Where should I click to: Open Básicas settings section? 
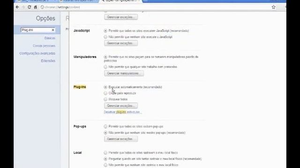tap(50, 38)
